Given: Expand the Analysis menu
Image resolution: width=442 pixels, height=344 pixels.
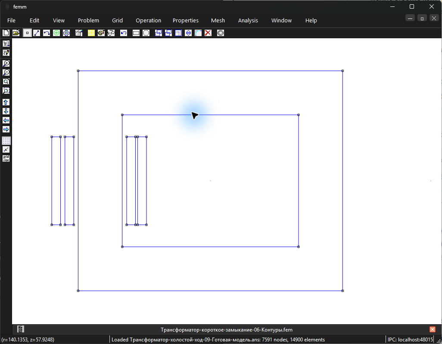Looking at the screenshot, I should coord(248,21).
